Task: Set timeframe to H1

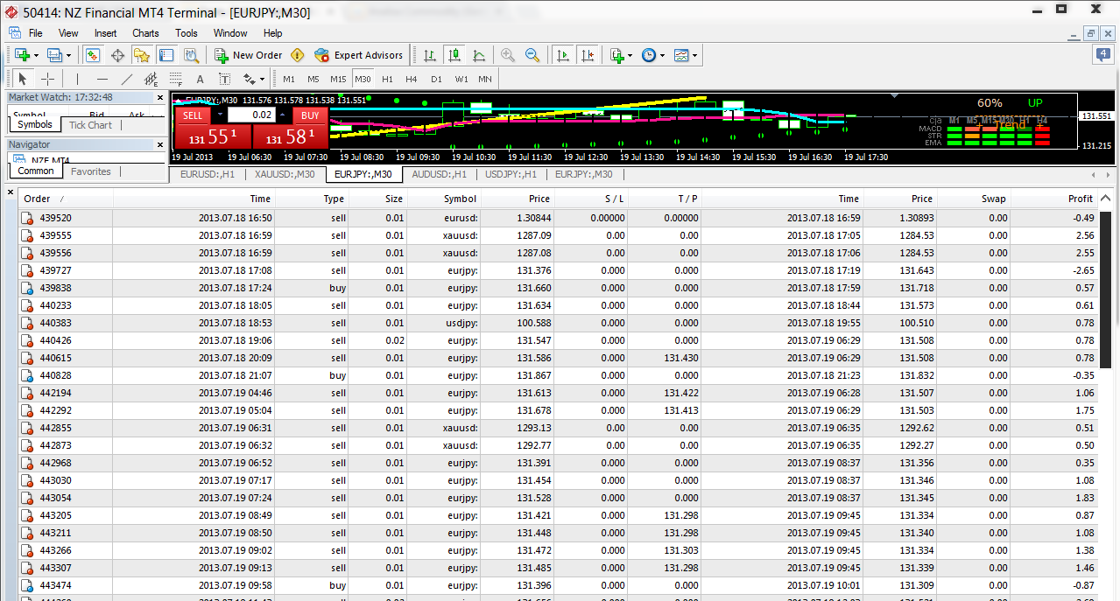Action: 387,79
